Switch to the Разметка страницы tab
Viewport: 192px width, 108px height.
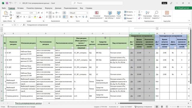34,8
